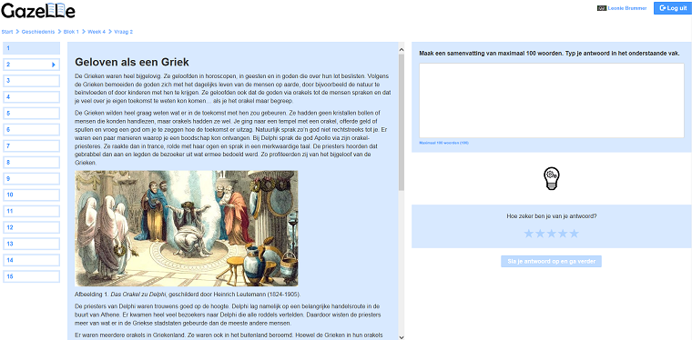Select question 6 in sidebar
Image resolution: width=692 pixels, height=340 pixels.
tap(31, 130)
